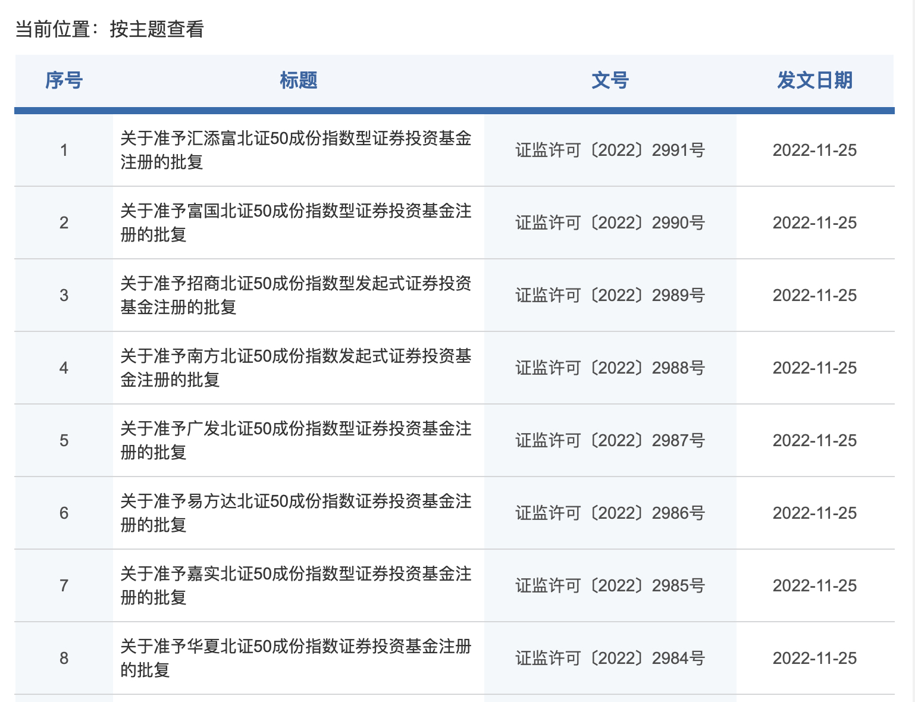Click the 文号 column header
The width and height of the screenshot is (915, 702).
point(610,80)
